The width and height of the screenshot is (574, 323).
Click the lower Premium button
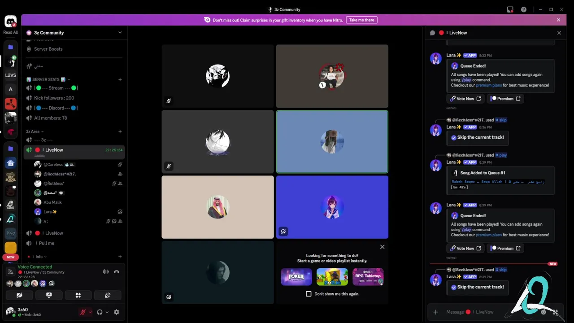coord(506,248)
